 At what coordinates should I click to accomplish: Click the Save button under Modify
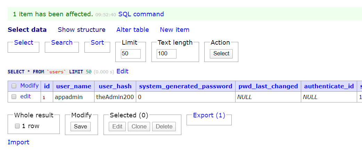coord(81,127)
